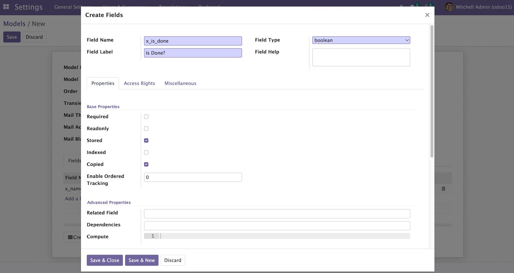Screen dimensions: 514x273
Task: Open Mitchell Admin user avatar menu
Action: [449, 7]
